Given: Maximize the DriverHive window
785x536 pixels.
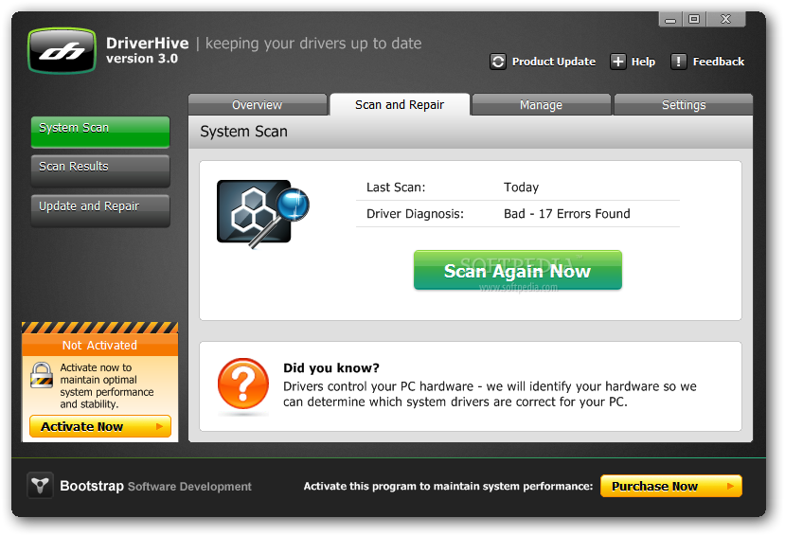Looking at the screenshot, I should pyautogui.click(x=694, y=19).
